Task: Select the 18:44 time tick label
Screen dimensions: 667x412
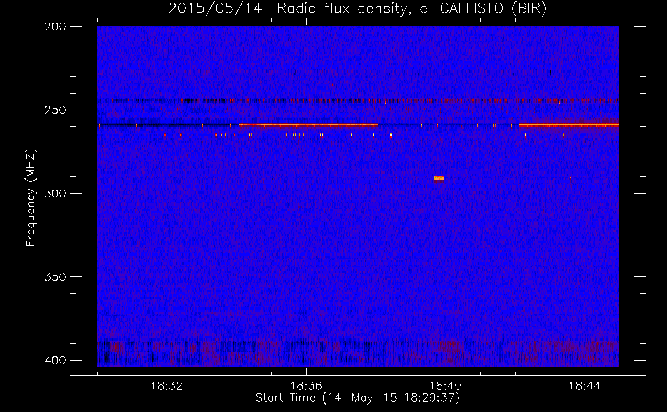Action: [585, 386]
